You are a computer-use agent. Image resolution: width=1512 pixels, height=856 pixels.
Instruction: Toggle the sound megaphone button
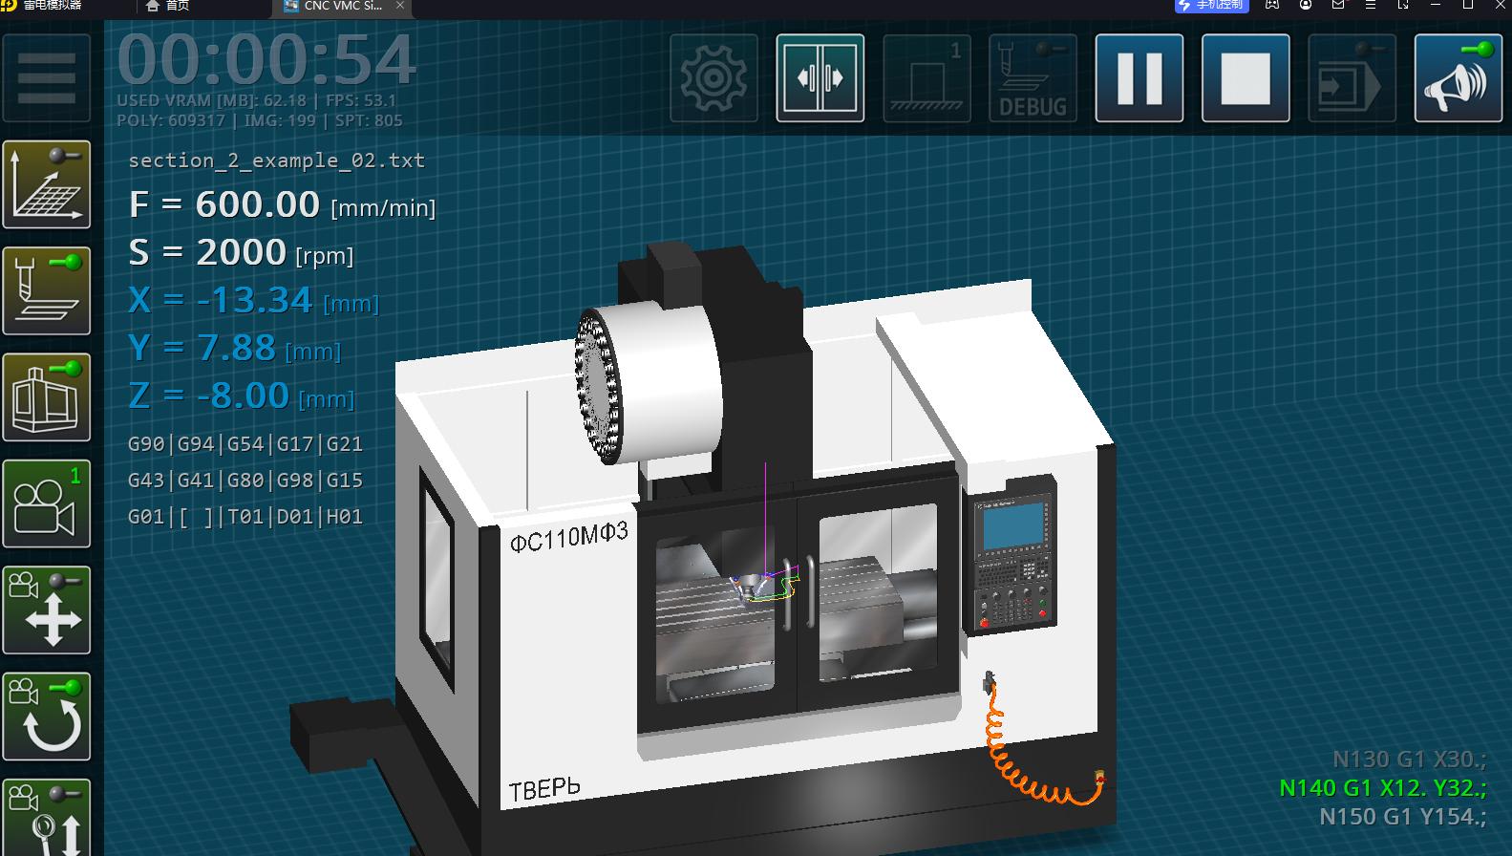pyautogui.click(x=1459, y=78)
